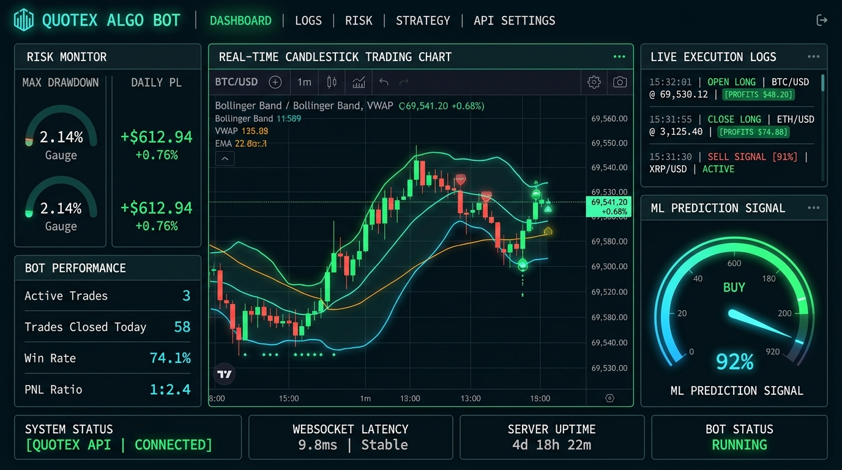The image size is (842, 470).
Task: Open the Live Execution Logs three-dot menu
Action: (813, 57)
